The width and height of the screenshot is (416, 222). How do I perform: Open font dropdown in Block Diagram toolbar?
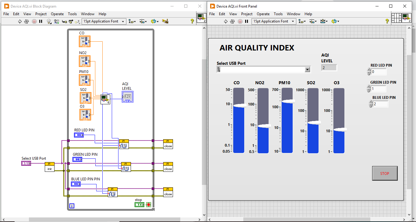(104, 21)
